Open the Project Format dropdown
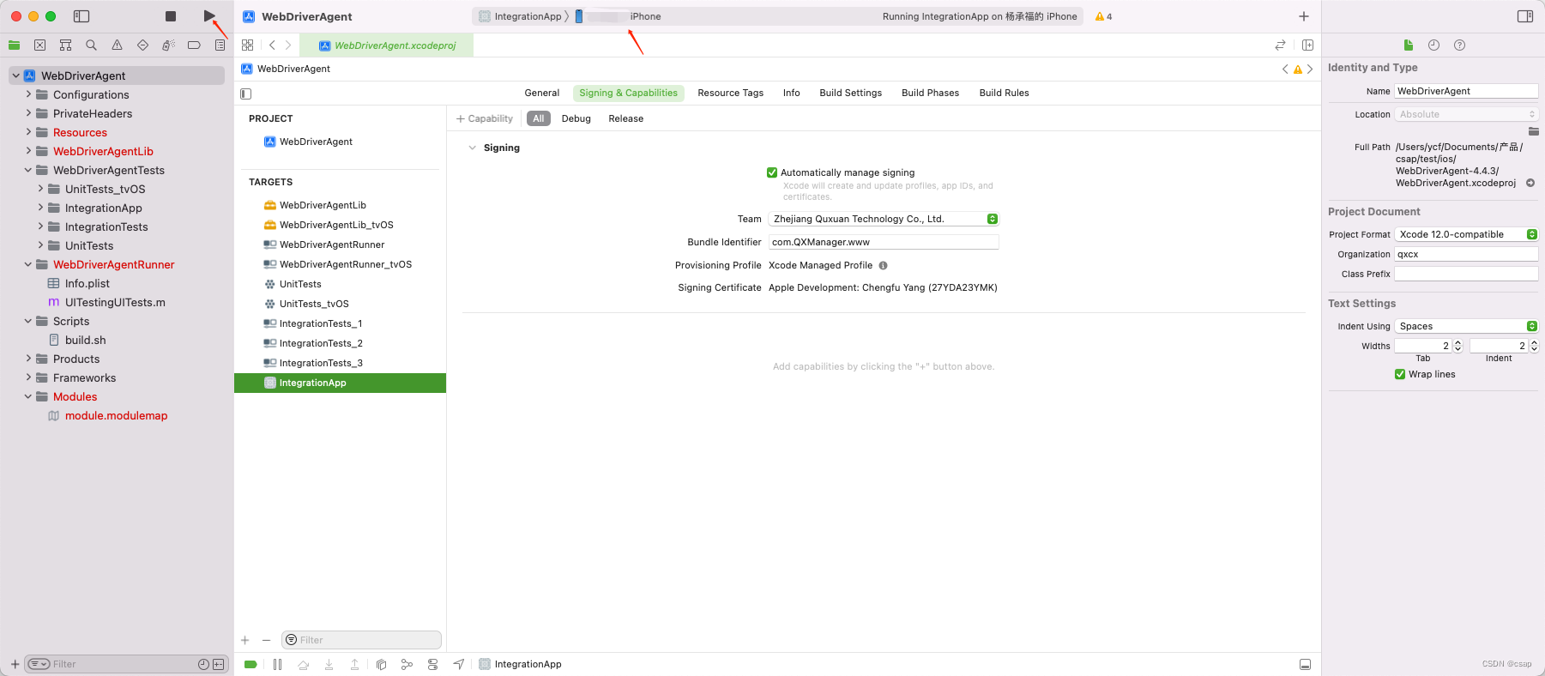 [x=1466, y=234]
